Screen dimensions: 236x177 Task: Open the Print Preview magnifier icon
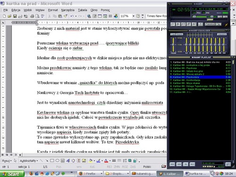click(37, 16)
